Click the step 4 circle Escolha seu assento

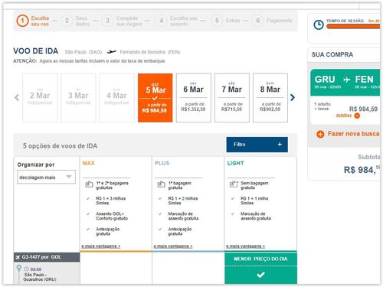click(162, 21)
